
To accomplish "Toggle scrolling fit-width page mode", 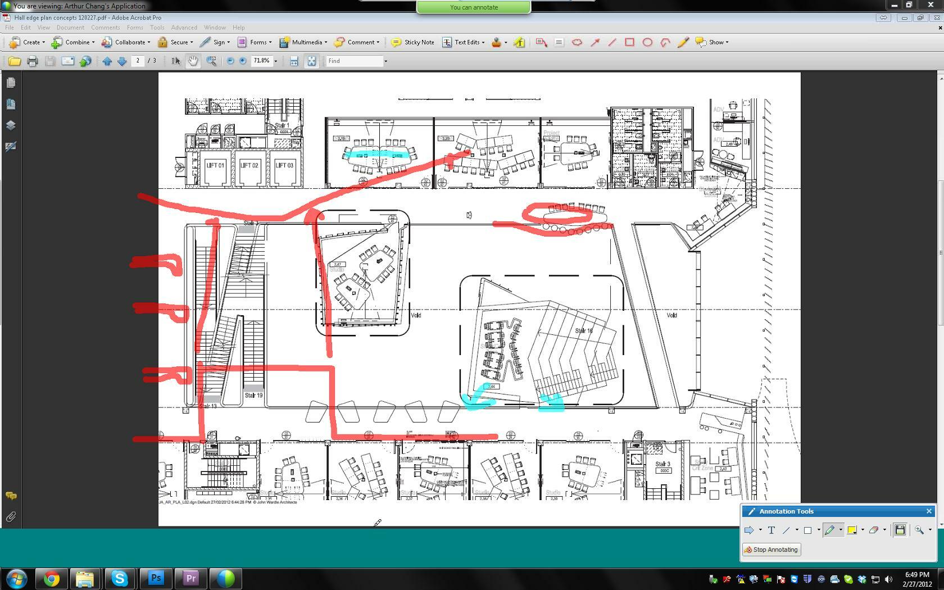I will coord(294,61).
